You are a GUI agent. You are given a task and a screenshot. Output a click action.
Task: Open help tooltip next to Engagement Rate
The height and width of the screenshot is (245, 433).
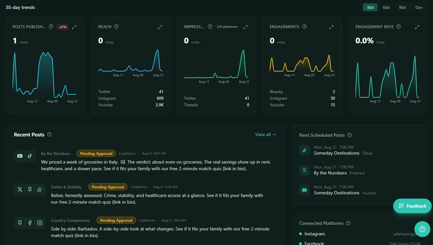398,27
